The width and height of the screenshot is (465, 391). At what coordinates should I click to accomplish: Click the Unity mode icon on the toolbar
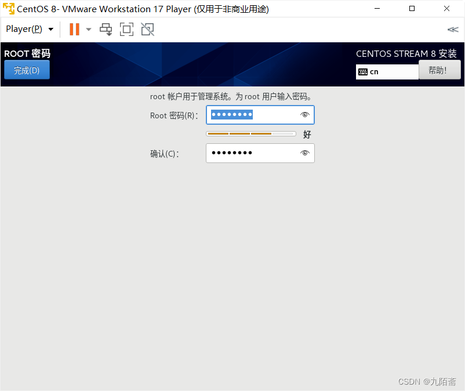[147, 29]
